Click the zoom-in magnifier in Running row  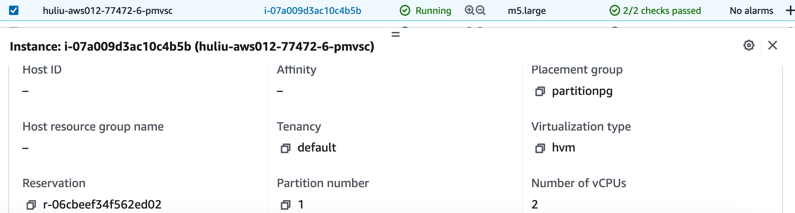469,10
